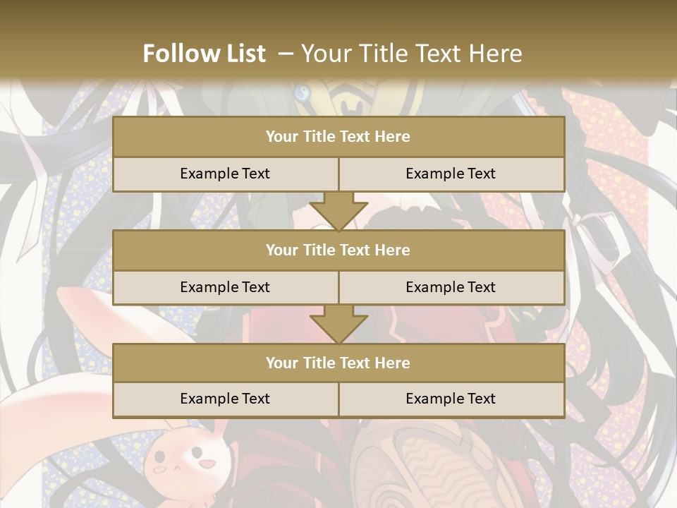Screen dimensions: 677x508
Task: Click the bold "Follow List" heading text
Action: coord(205,54)
